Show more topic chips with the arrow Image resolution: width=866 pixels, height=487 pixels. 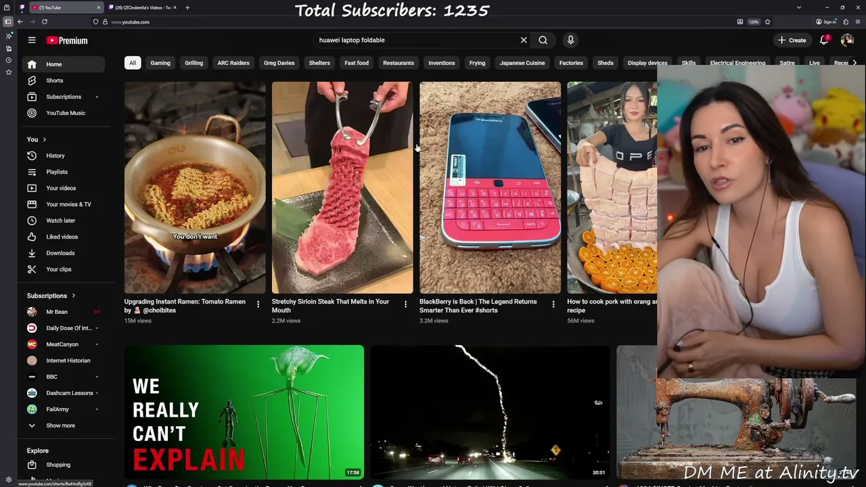(854, 63)
